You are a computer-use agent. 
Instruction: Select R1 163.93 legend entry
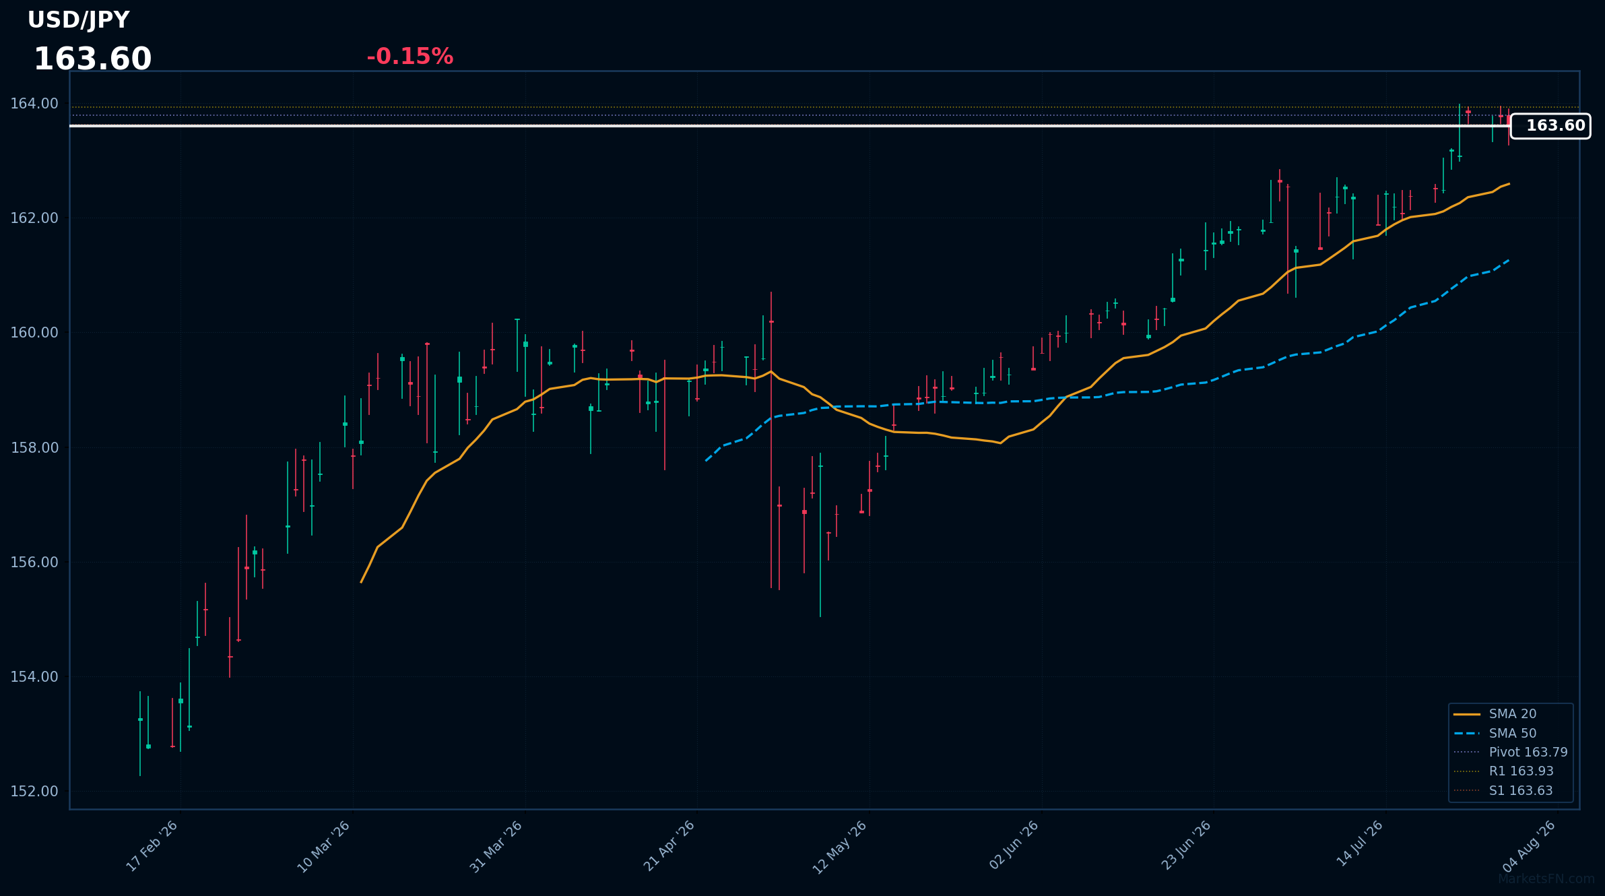[x=1503, y=771]
